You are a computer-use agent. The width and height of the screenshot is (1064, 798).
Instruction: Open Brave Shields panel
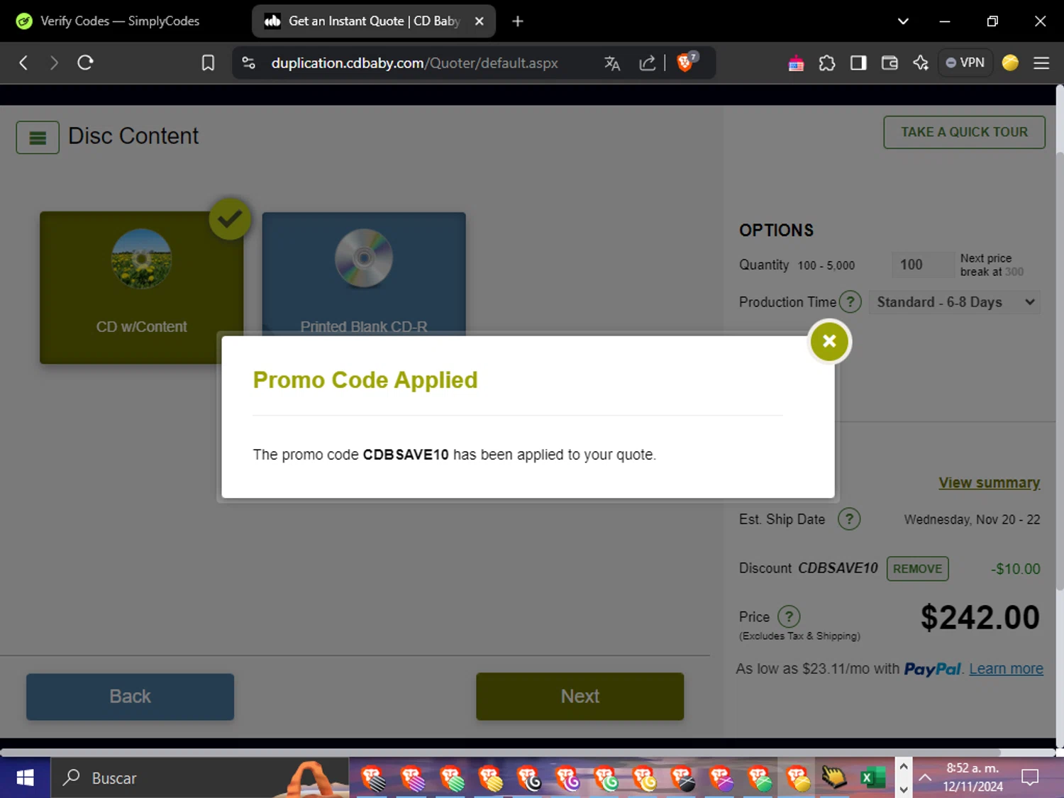[687, 62]
